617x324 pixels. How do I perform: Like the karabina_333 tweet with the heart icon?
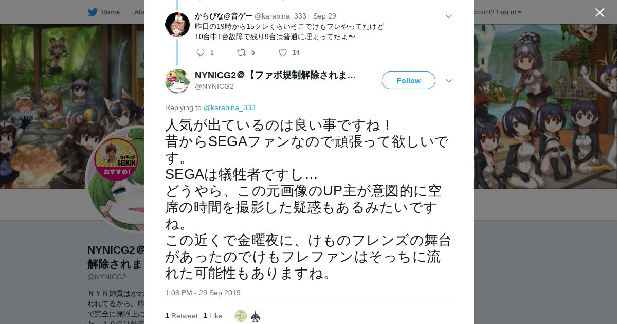[x=283, y=52]
